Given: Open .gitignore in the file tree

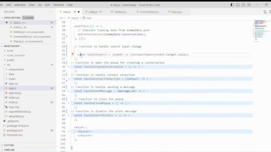Looking at the screenshot, I should pos(13,121).
